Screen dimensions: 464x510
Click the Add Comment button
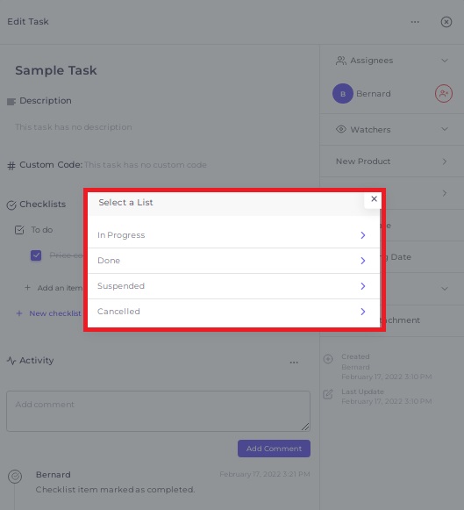tap(274, 449)
